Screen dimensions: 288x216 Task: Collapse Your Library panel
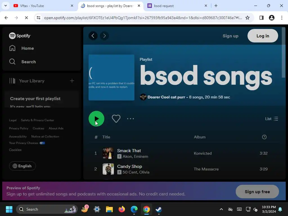coord(27,81)
